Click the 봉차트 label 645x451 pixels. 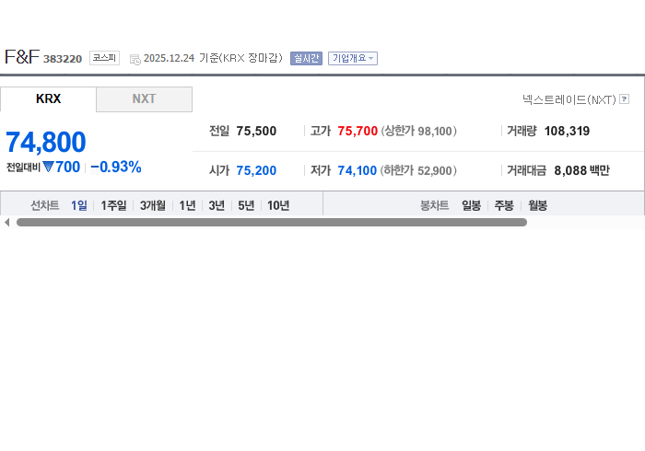tap(434, 205)
